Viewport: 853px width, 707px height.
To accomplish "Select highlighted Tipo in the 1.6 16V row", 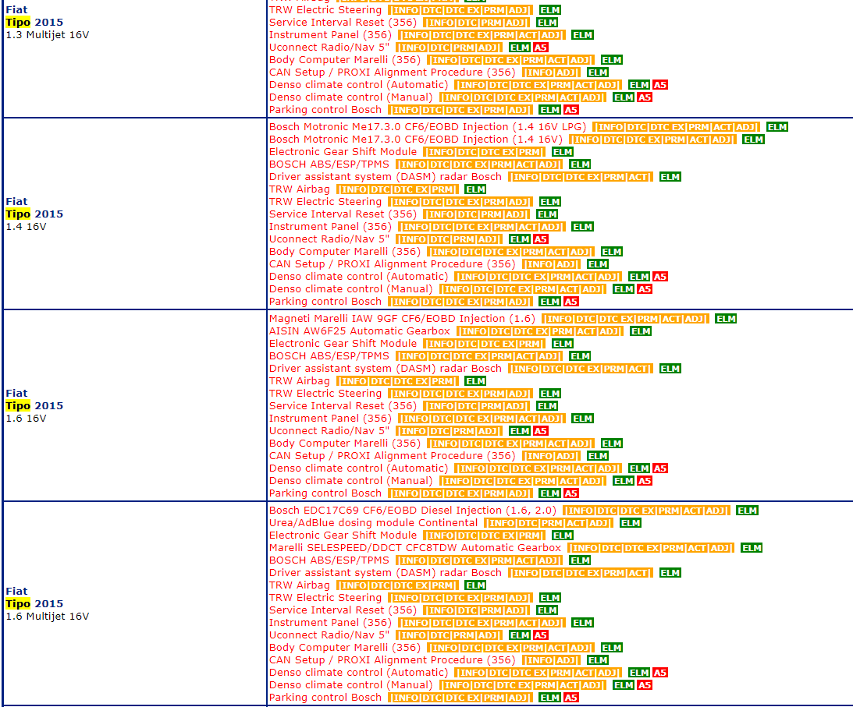I will pos(18,406).
